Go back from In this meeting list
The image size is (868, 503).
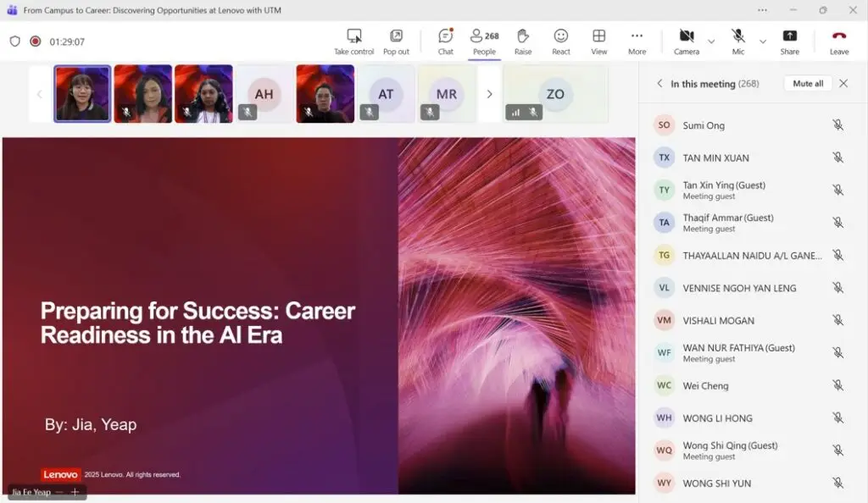(659, 84)
